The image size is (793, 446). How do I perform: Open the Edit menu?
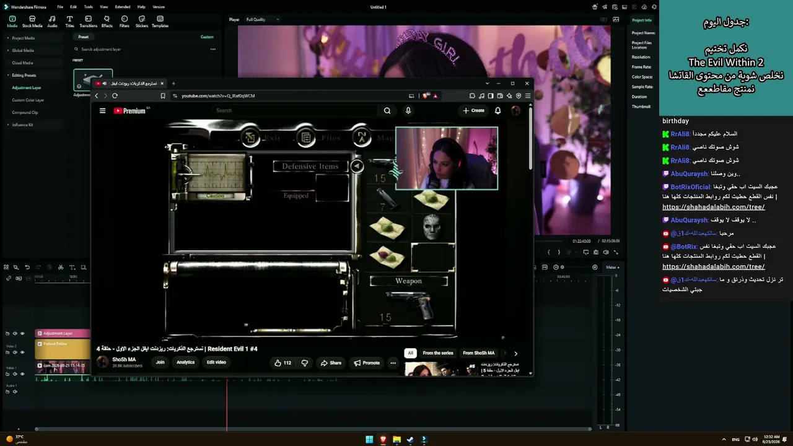click(73, 7)
